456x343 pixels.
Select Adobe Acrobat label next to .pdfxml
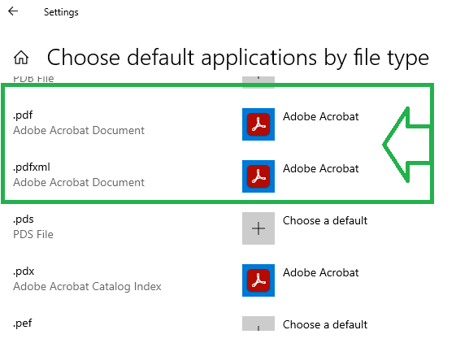(x=321, y=168)
